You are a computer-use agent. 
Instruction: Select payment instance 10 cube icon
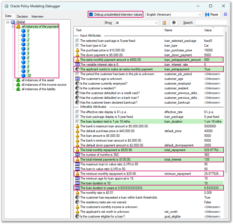click(x=23, y=75)
